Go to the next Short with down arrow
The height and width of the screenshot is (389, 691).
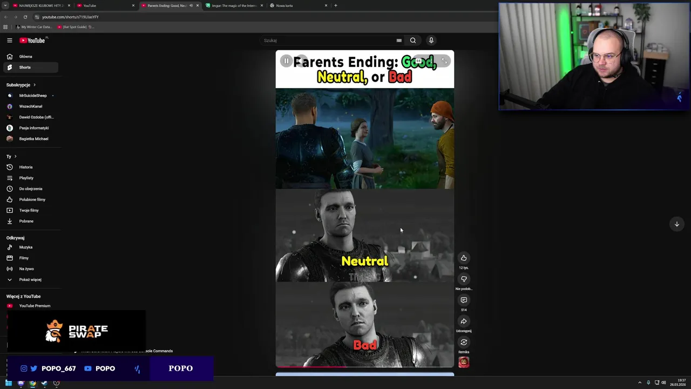(x=676, y=224)
